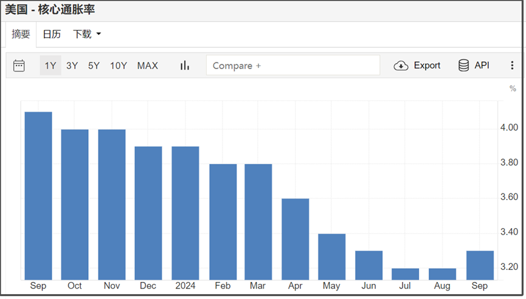This screenshot has height=299, width=526.
Task: Click the 3.20 axis label
Action: (509, 267)
